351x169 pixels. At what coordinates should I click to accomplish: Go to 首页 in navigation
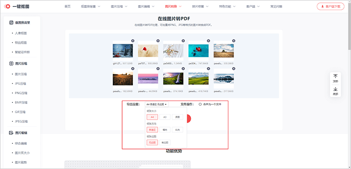(x=67, y=7)
